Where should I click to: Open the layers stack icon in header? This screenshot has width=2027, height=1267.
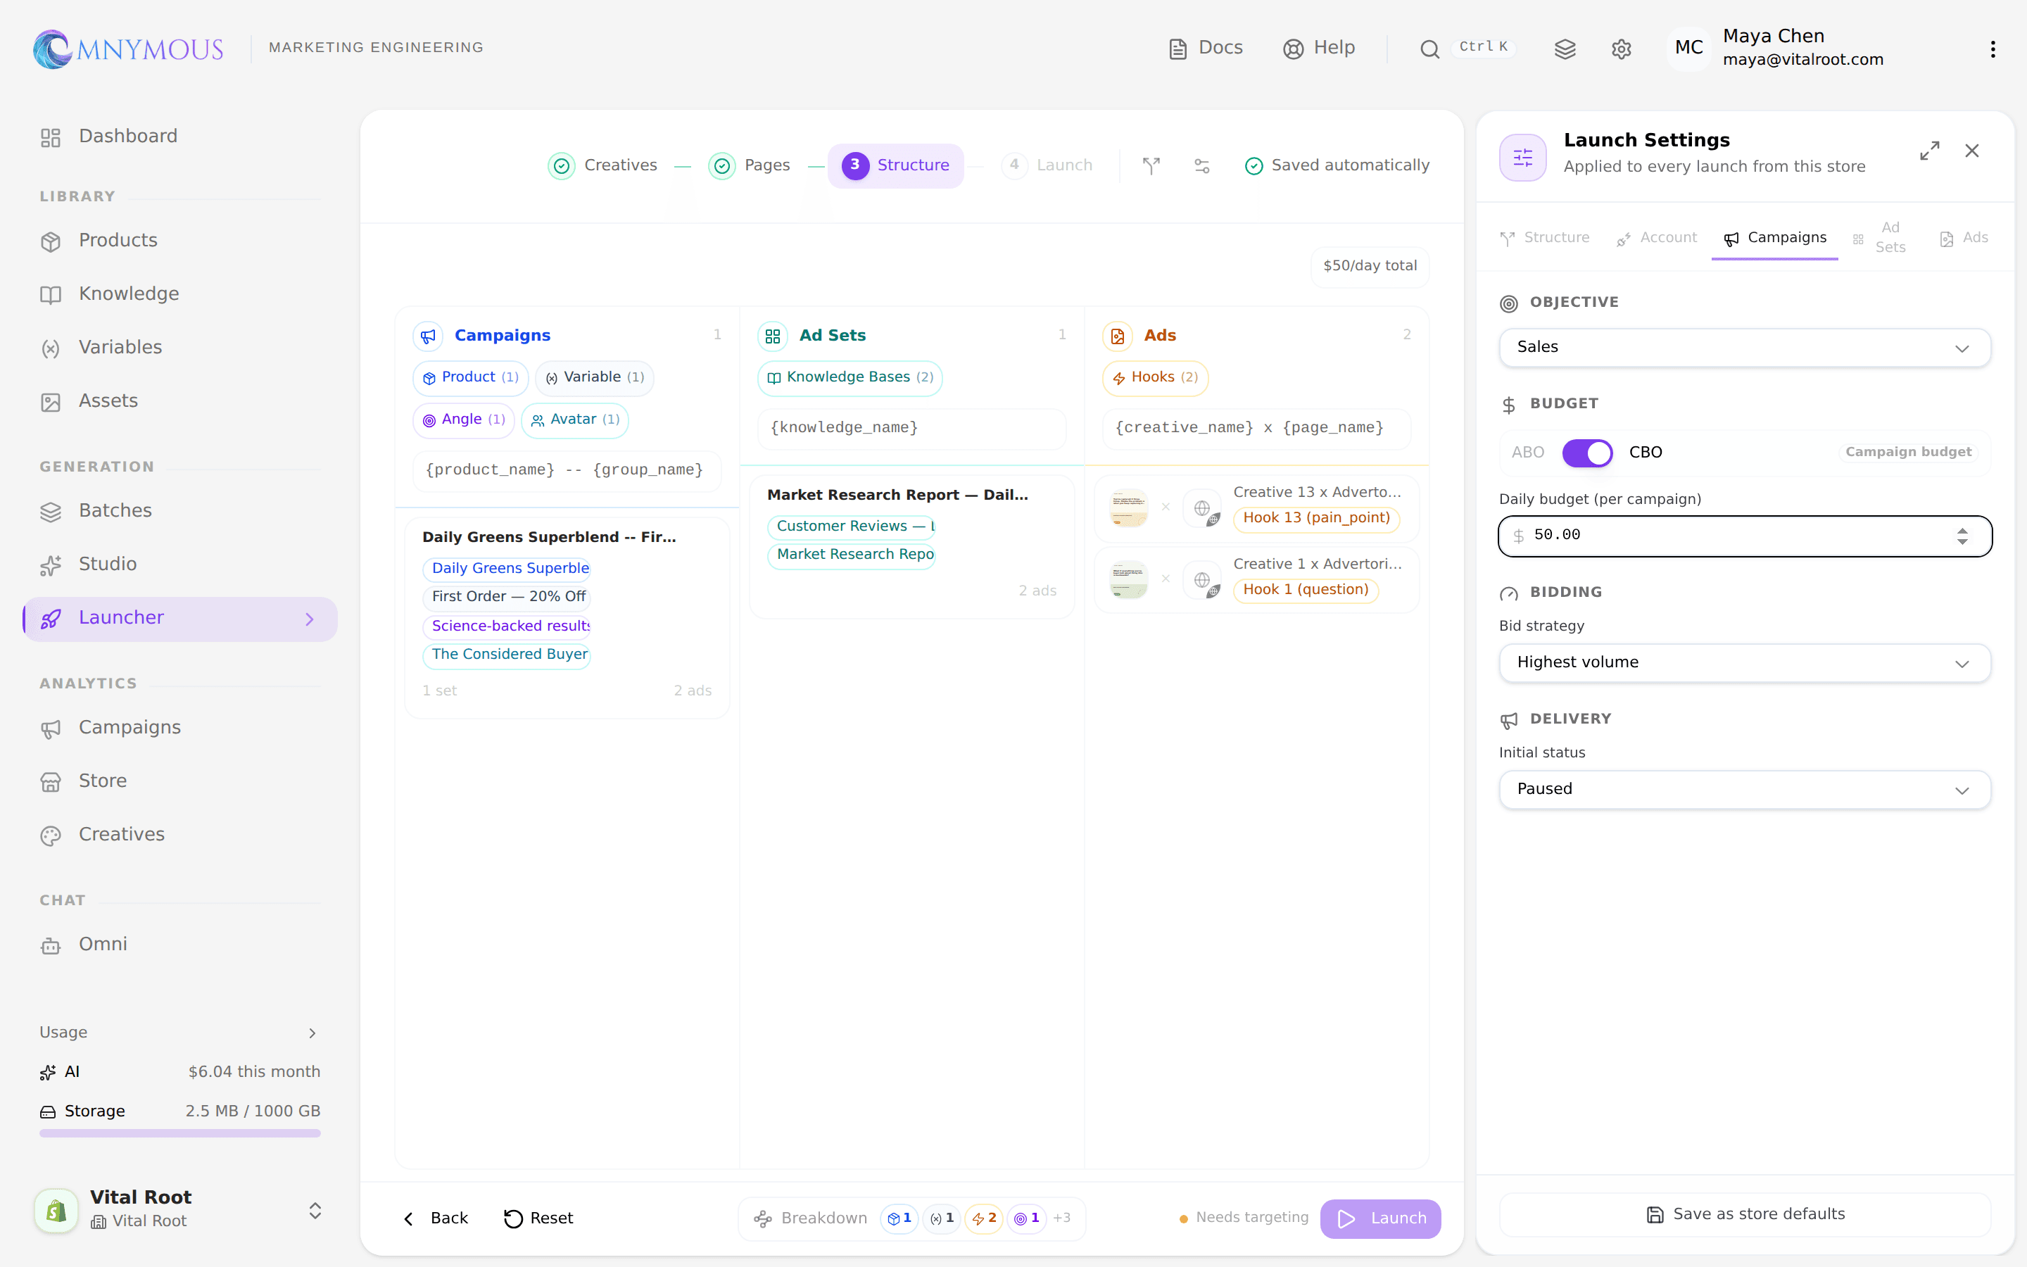pyautogui.click(x=1565, y=49)
